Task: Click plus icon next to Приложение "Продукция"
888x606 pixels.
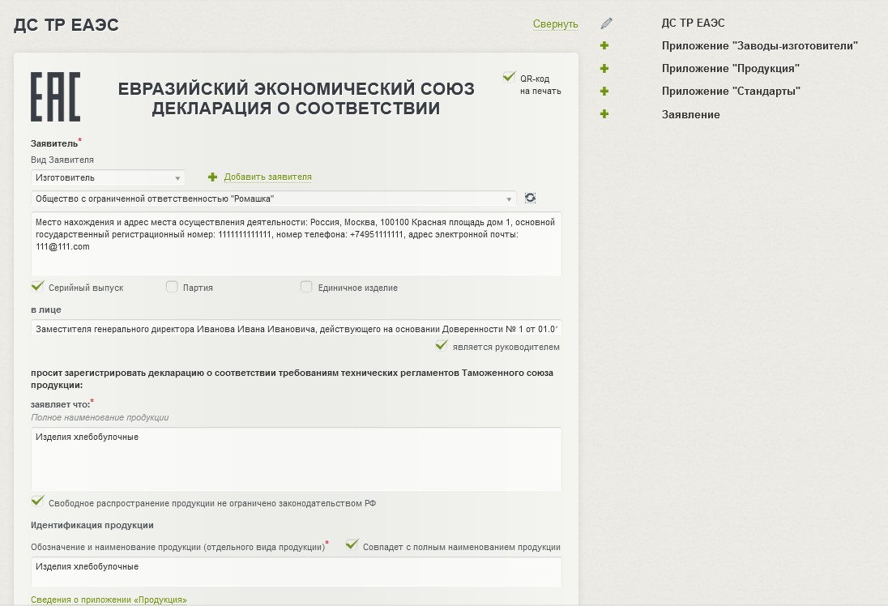Action: pos(604,69)
